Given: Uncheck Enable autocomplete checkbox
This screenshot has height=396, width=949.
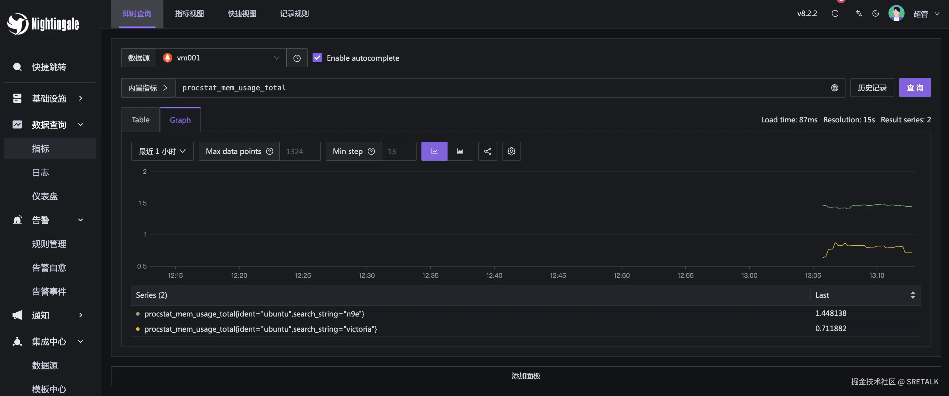Looking at the screenshot, I should click(317, 58).
